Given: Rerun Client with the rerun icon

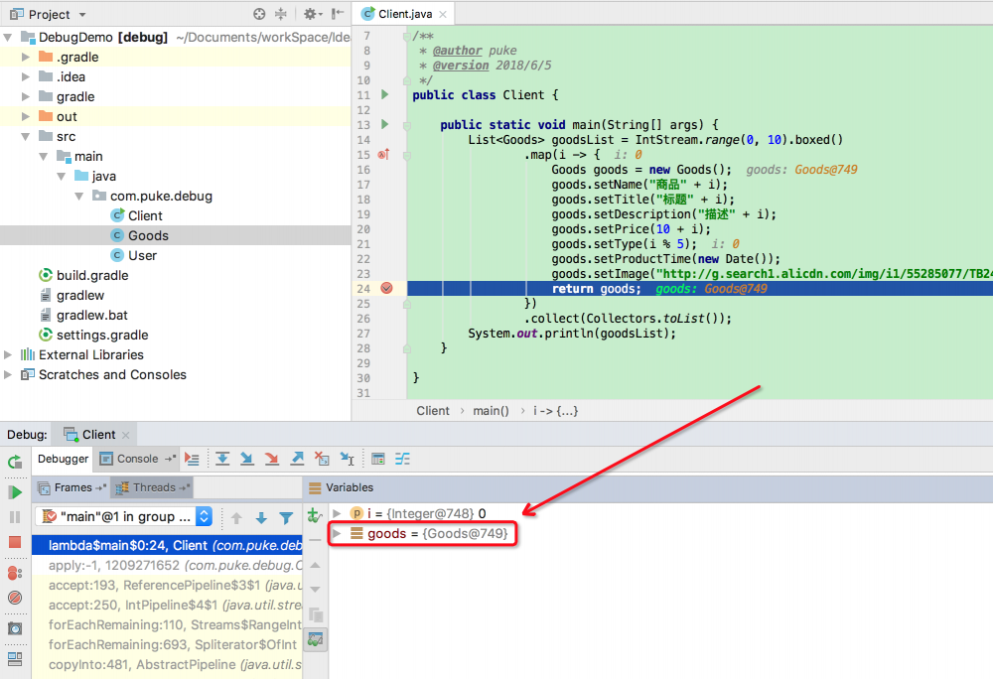Looking at the screenshot, I should pos(15,463).
